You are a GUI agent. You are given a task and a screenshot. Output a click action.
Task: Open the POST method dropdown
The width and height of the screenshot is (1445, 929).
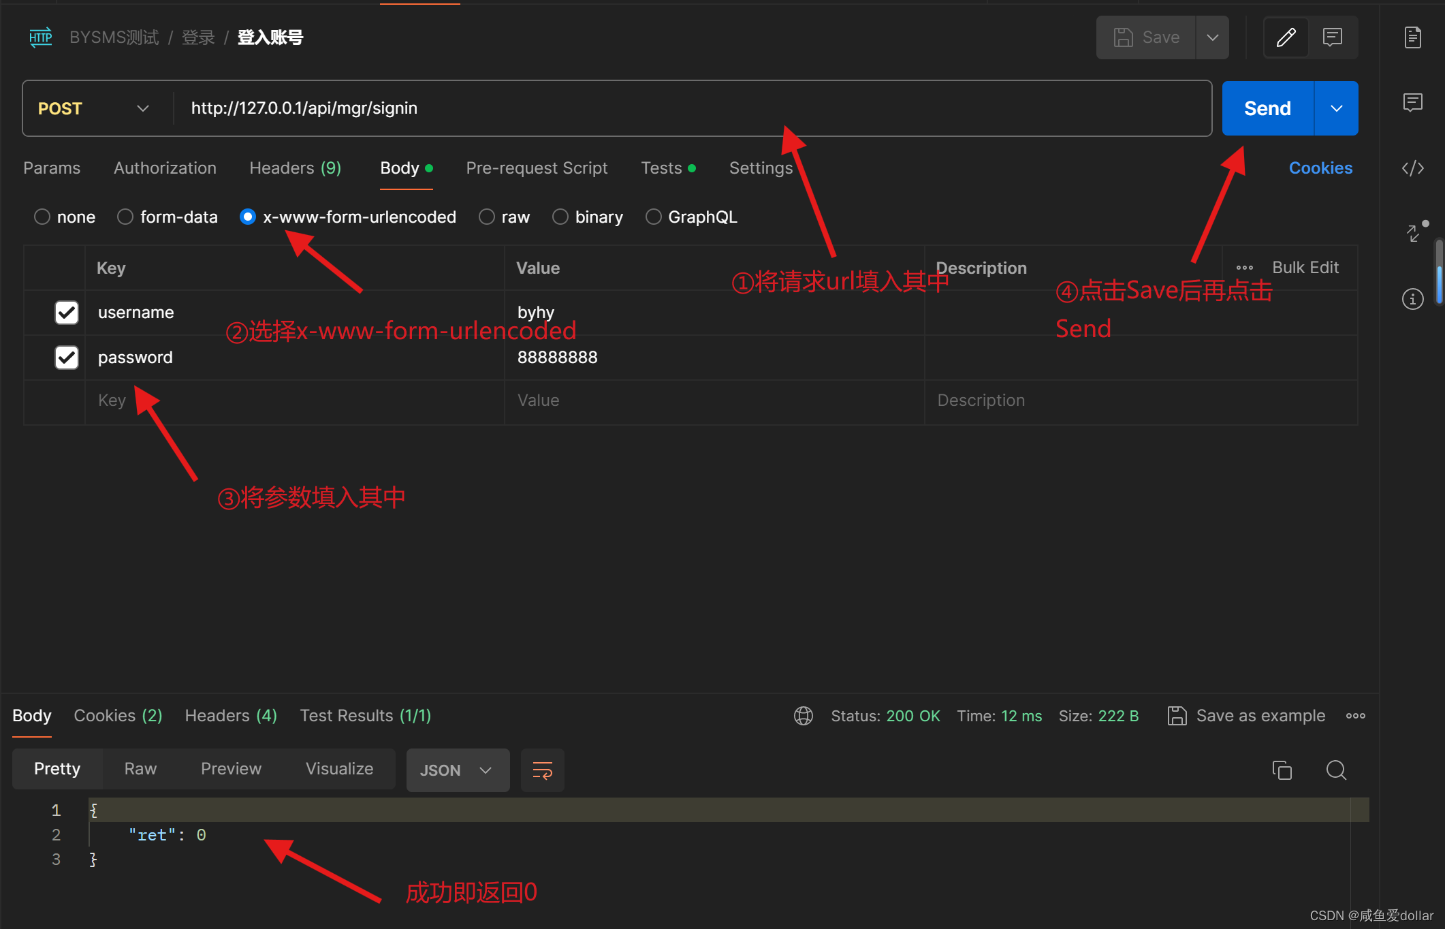[x=94, y=109]
